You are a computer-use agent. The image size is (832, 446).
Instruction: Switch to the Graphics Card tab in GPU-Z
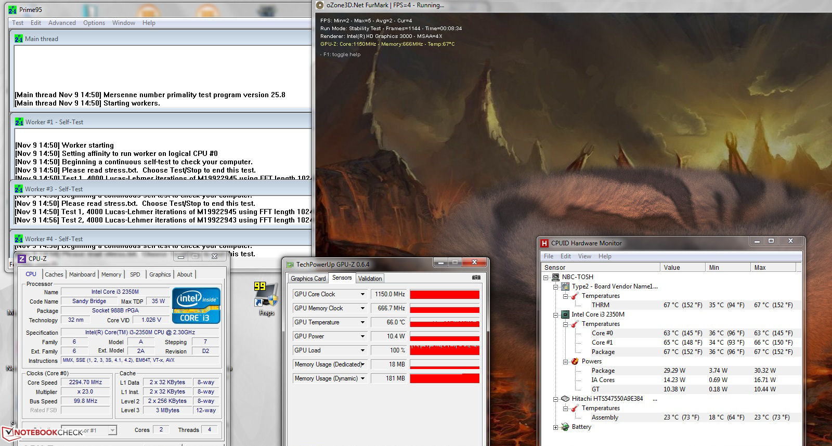308,278
